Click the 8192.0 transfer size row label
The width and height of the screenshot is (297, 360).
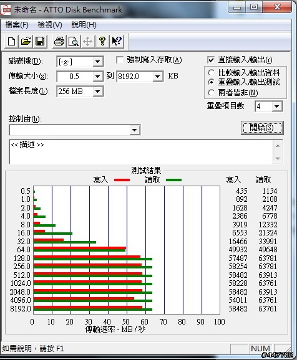[21, 308]
